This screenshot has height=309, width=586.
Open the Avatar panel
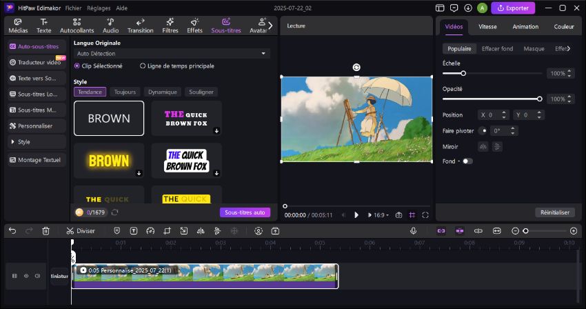(259, 26)
